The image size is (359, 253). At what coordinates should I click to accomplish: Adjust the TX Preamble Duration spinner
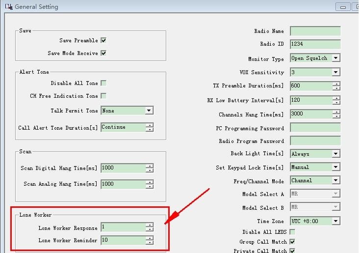(x=336, y=86)
